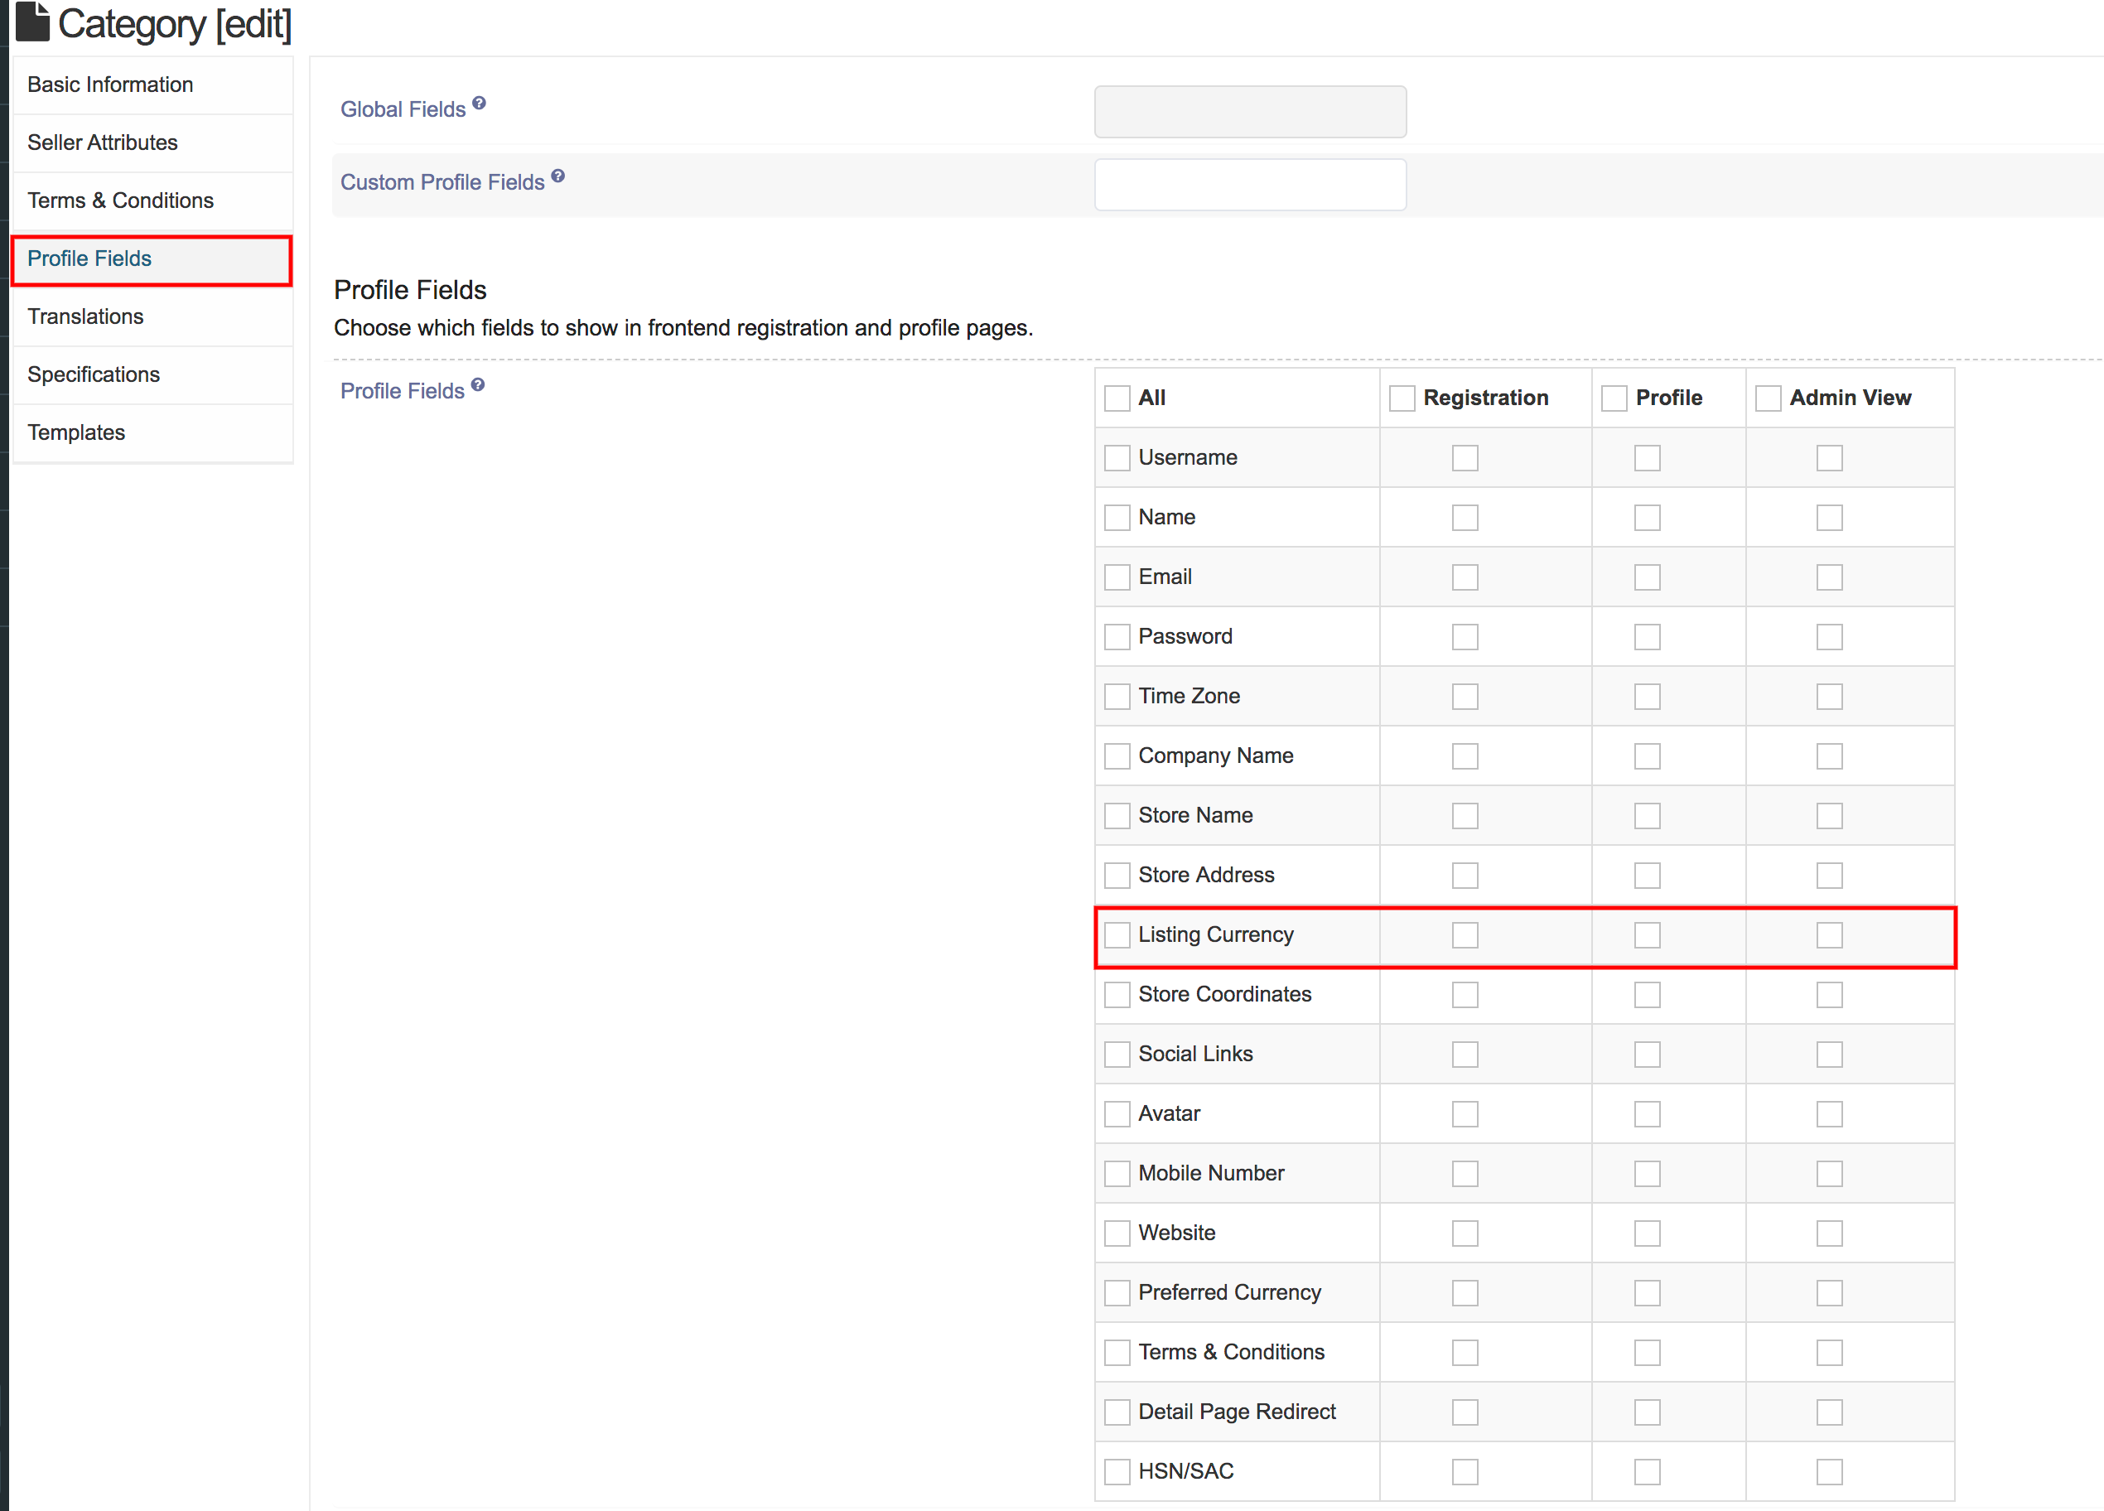Select the HSN/SAC row checkbox

pos(1117,1472)
